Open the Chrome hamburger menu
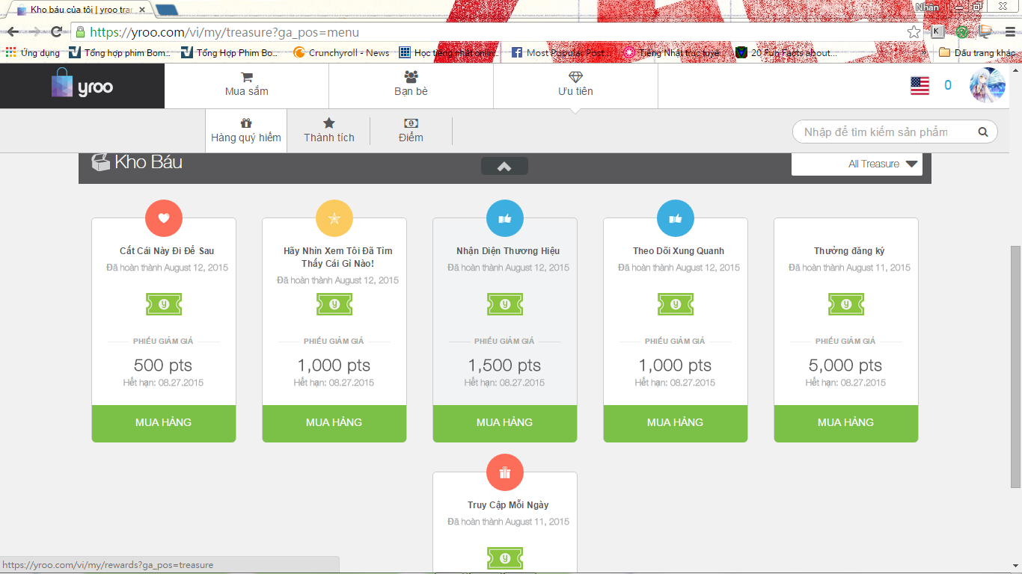1022x574 pixels. 1009,32
